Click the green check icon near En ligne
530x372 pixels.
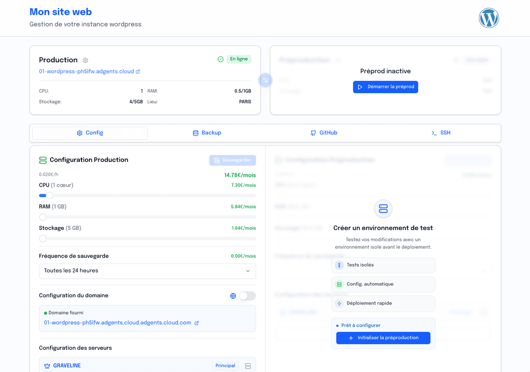point(220,59)
